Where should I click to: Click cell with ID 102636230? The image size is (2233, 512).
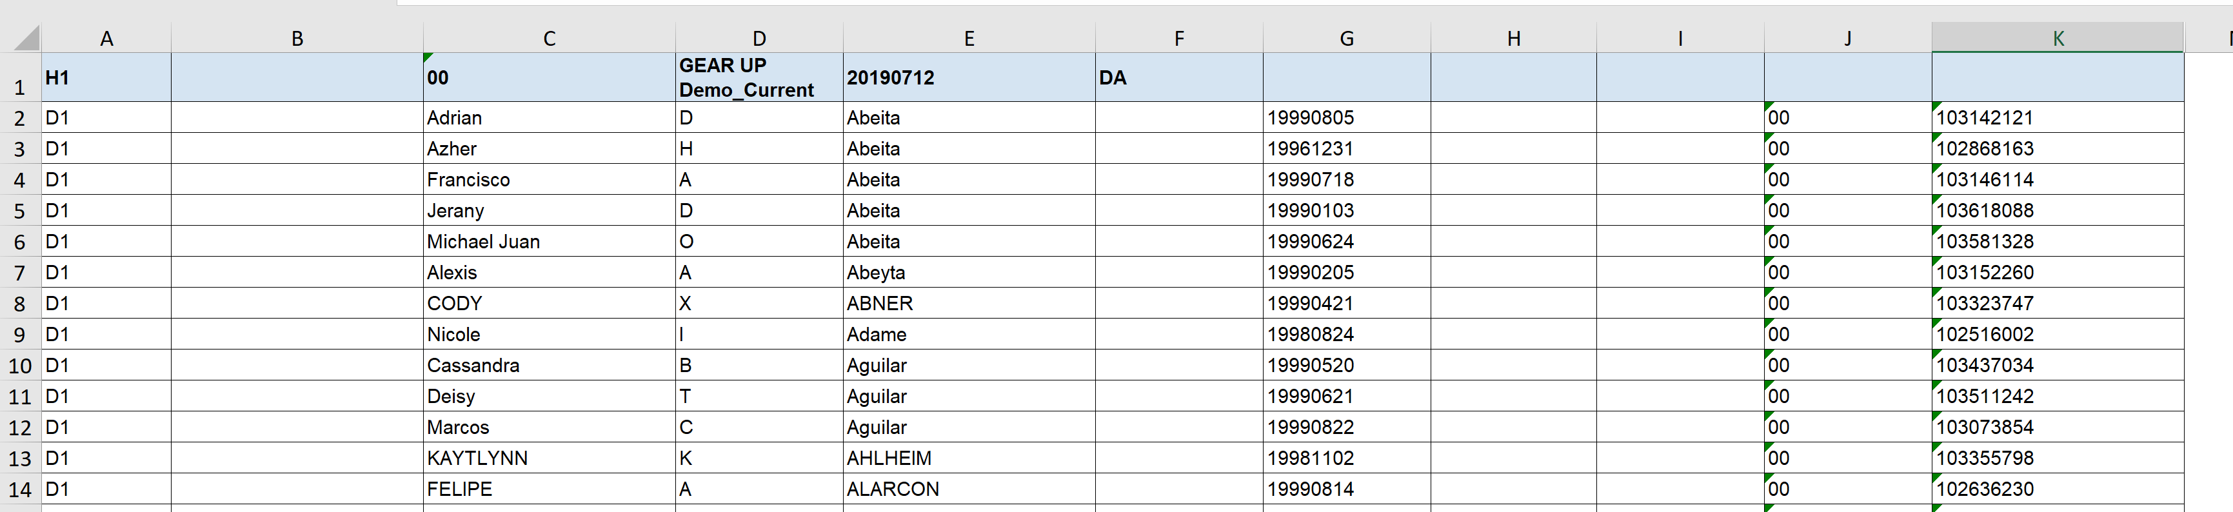click(x=2057, y=489)
